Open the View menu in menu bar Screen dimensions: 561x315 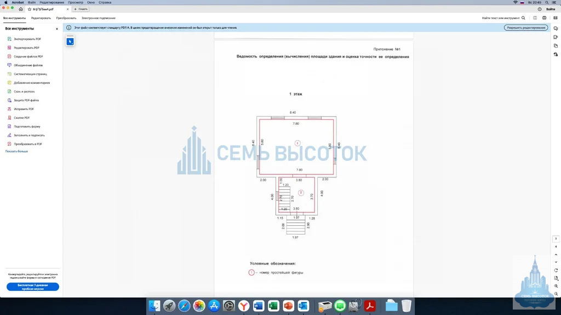76,3
